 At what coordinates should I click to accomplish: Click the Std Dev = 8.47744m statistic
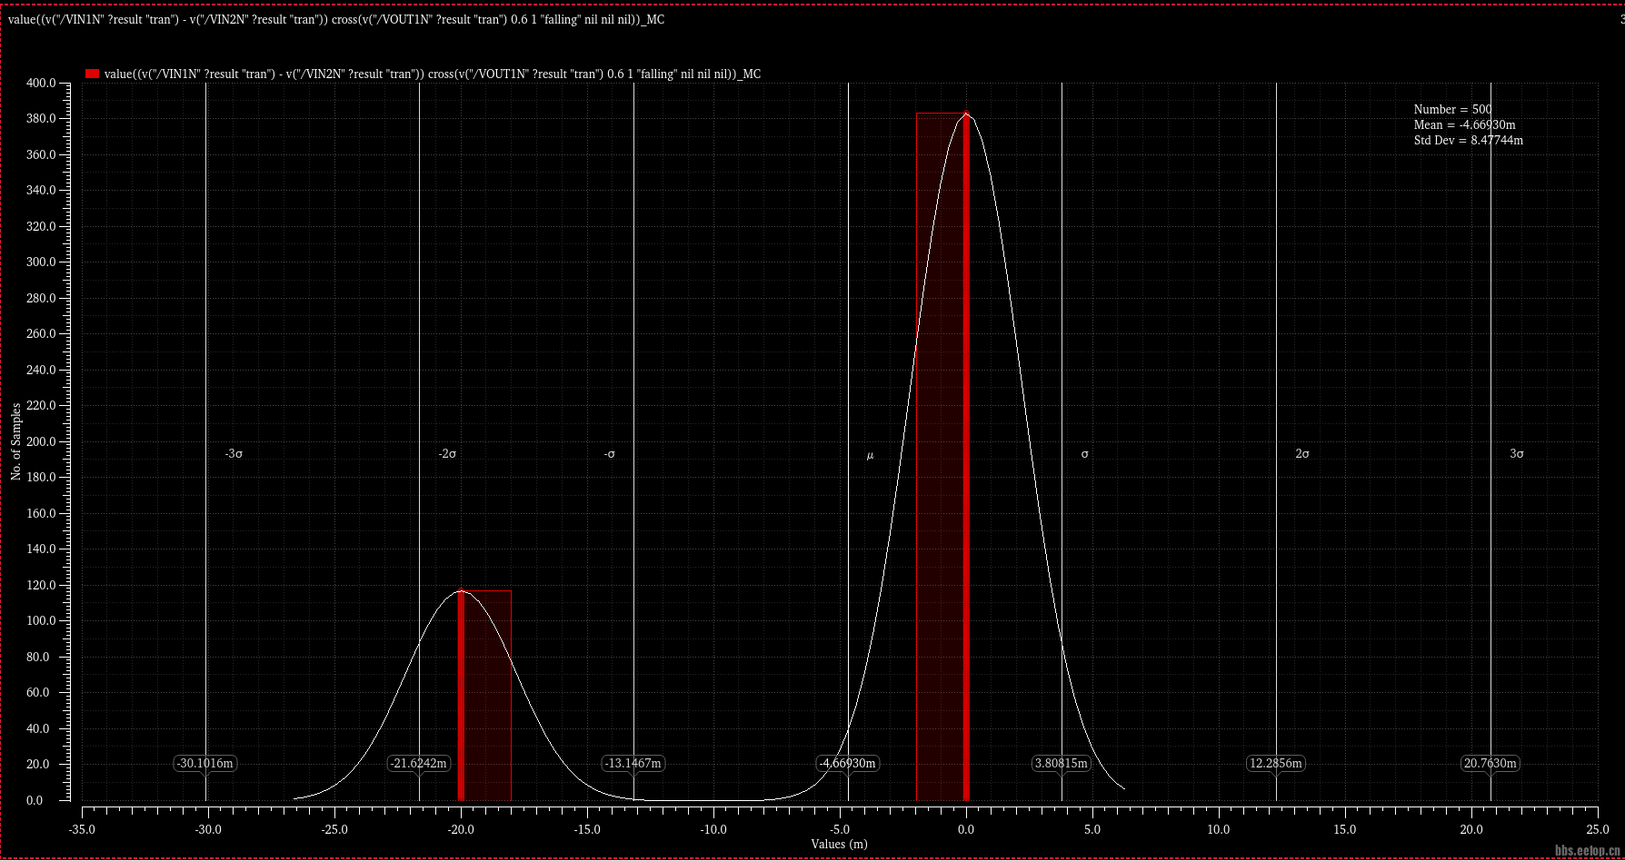tap(1468, 140)
